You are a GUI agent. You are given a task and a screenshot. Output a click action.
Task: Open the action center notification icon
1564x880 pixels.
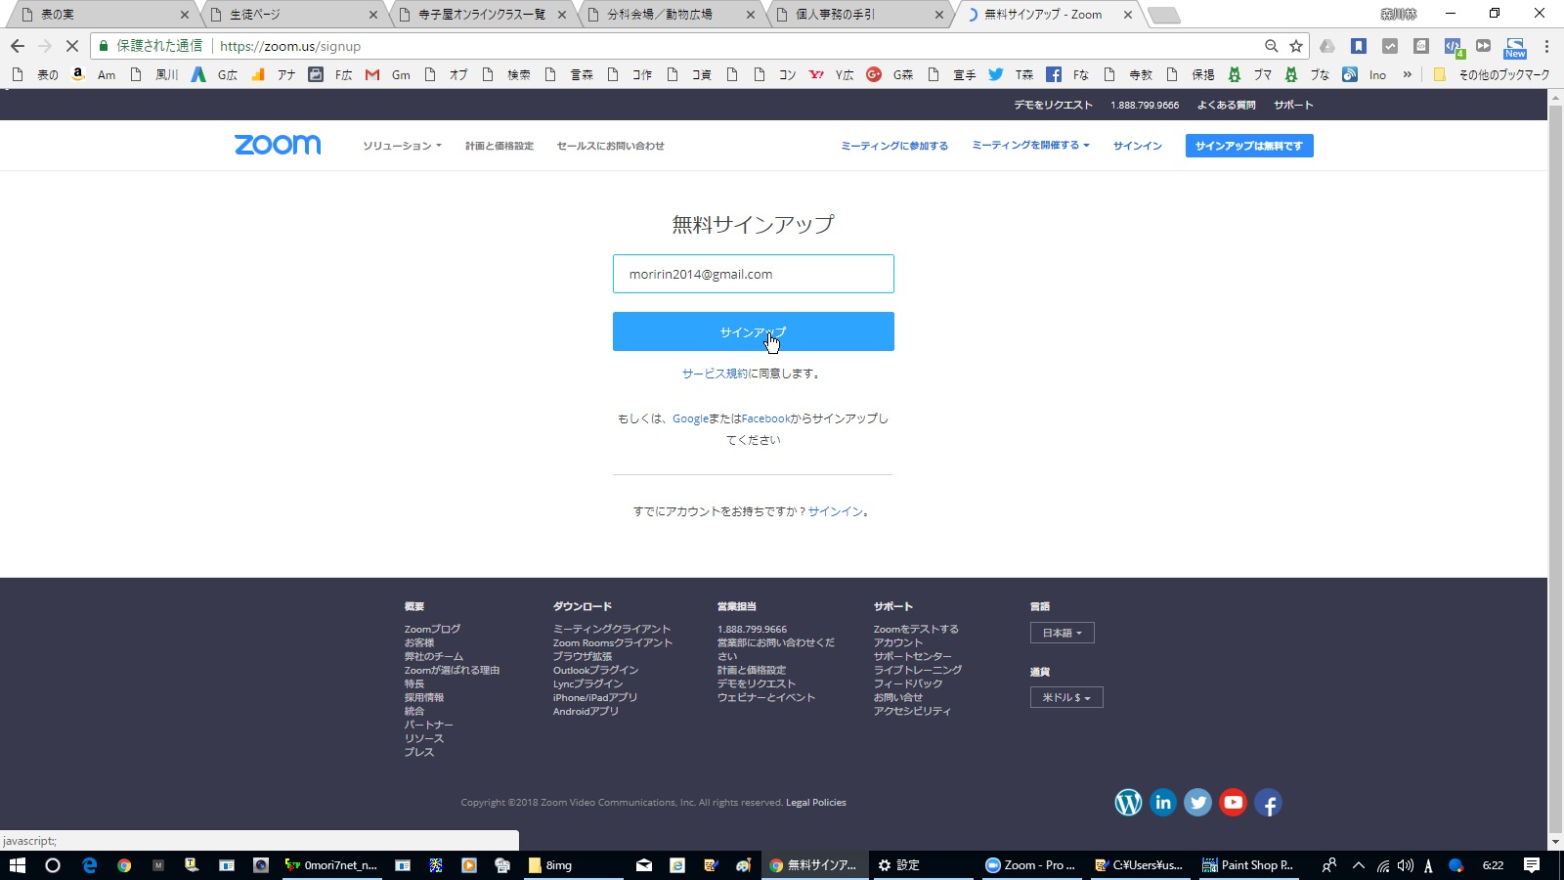[1532, 865]
